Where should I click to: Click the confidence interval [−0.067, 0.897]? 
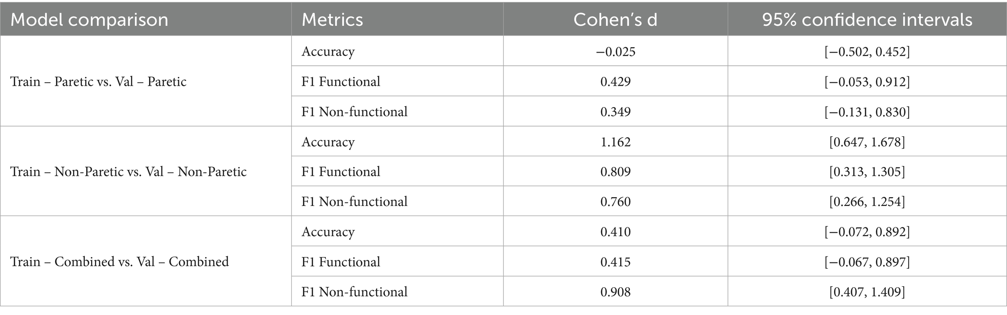867,262
